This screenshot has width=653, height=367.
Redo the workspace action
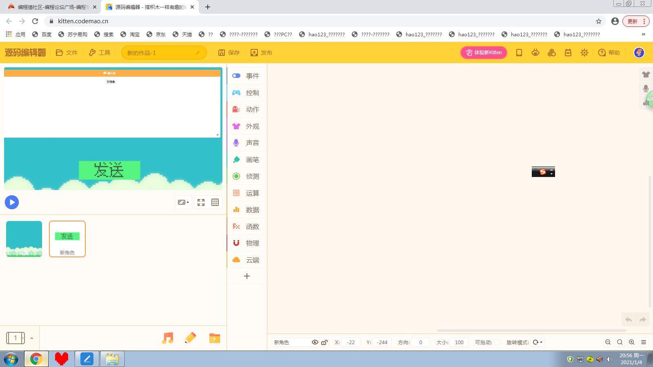(643, 320)
